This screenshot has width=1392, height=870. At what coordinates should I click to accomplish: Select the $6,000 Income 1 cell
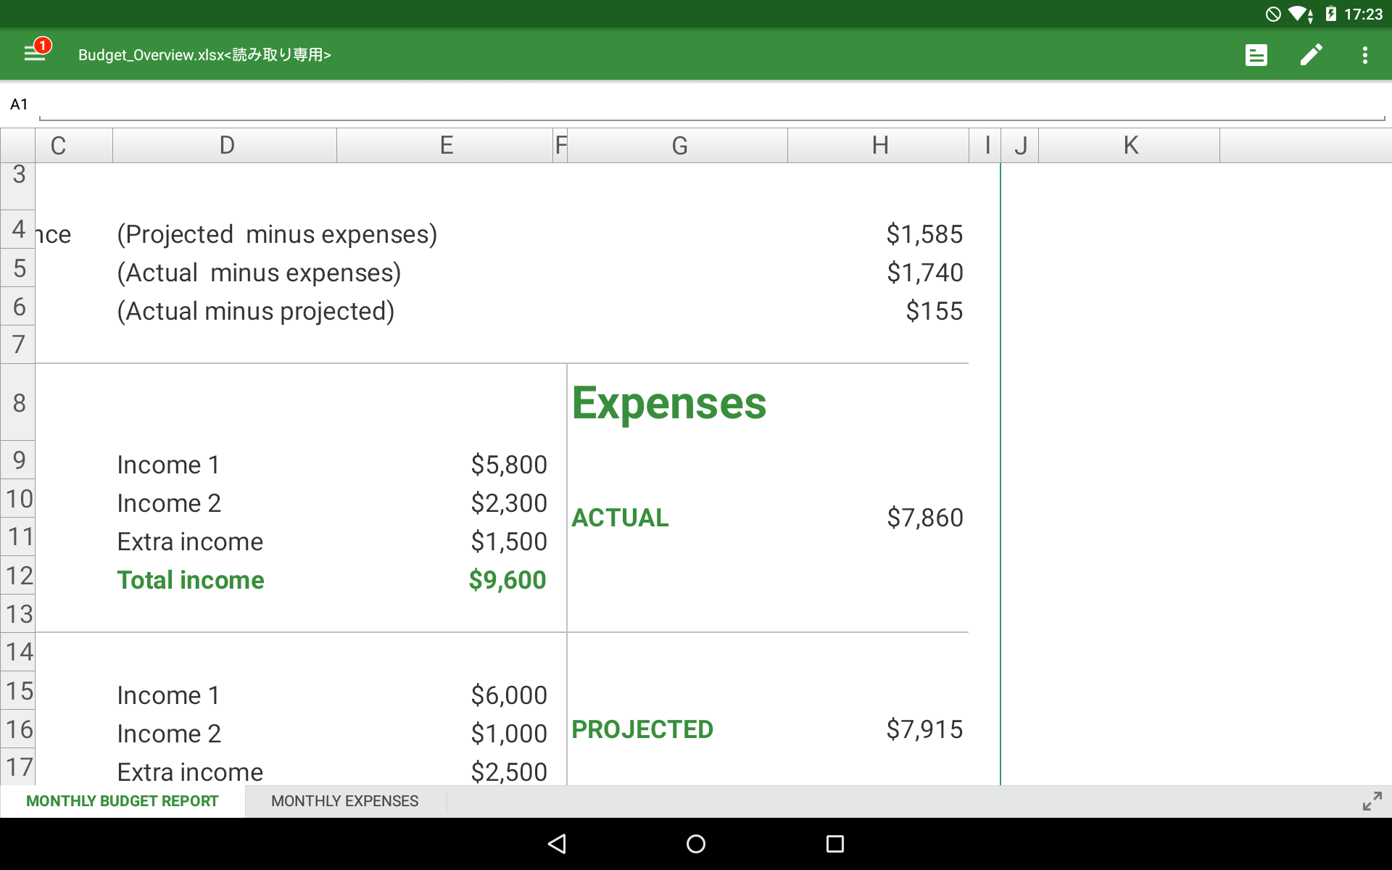pyautogui.click(x=508, y=695)
